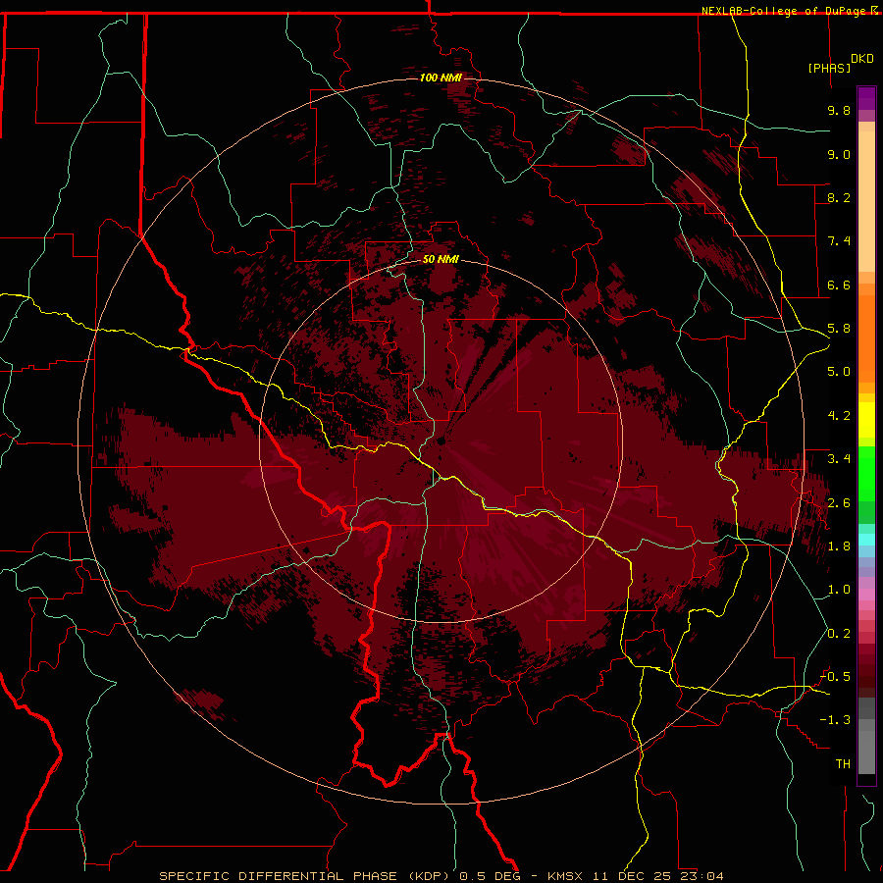Select the -0.5 value on the color scale

click(835, 677)
